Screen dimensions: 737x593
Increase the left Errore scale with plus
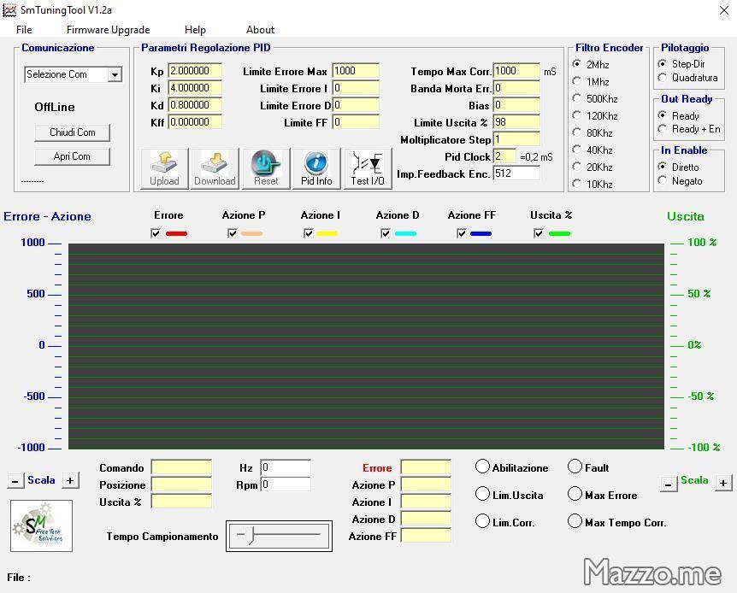click(x=70, y=481)
